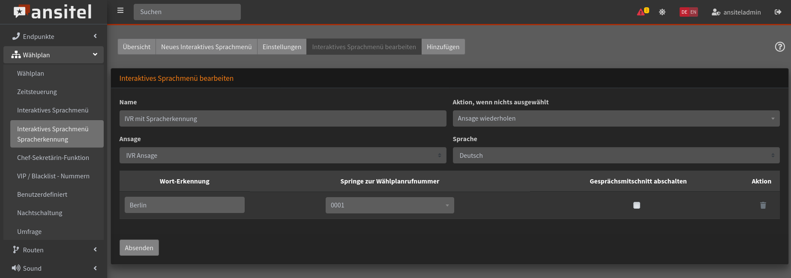The width and height of the screenshot is (791, 278).
Task: Open the Sprache dropdown showing Deutsch
Action: click(x=616, y=156)
